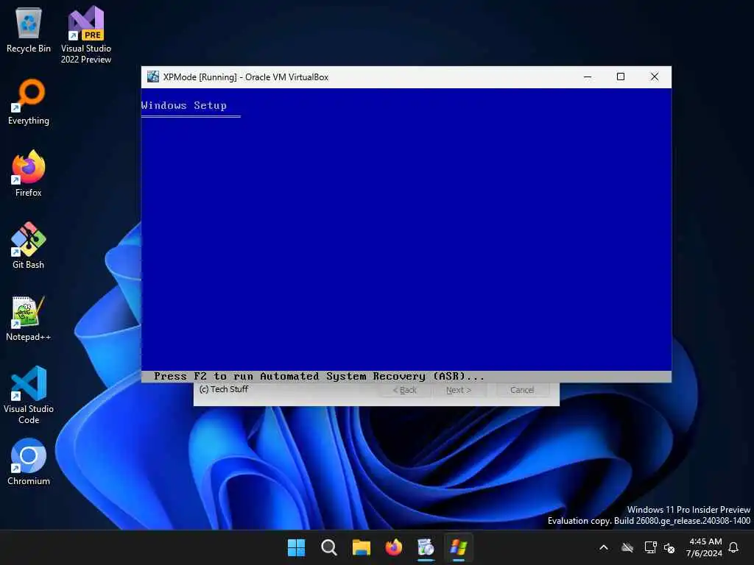Click the VirtualBox icon in the XPMode title bar
The width and height of the screenshot is (754, 565).
click(153, 77)
